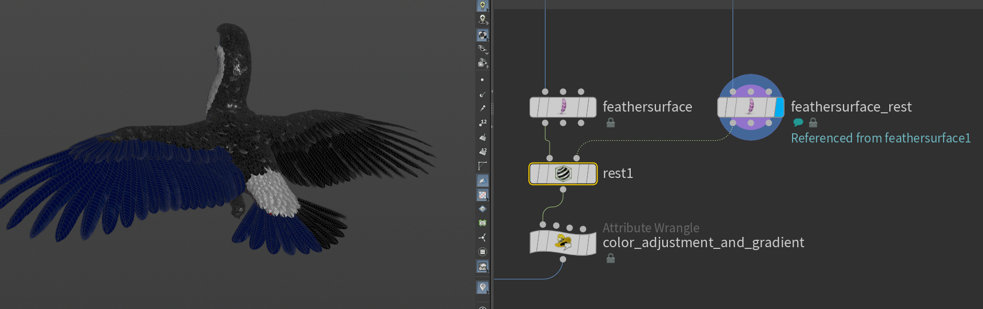Toggle the blue display flag on feathersurface_rest
The image size is (983, 309).
[x=779, y=107]
